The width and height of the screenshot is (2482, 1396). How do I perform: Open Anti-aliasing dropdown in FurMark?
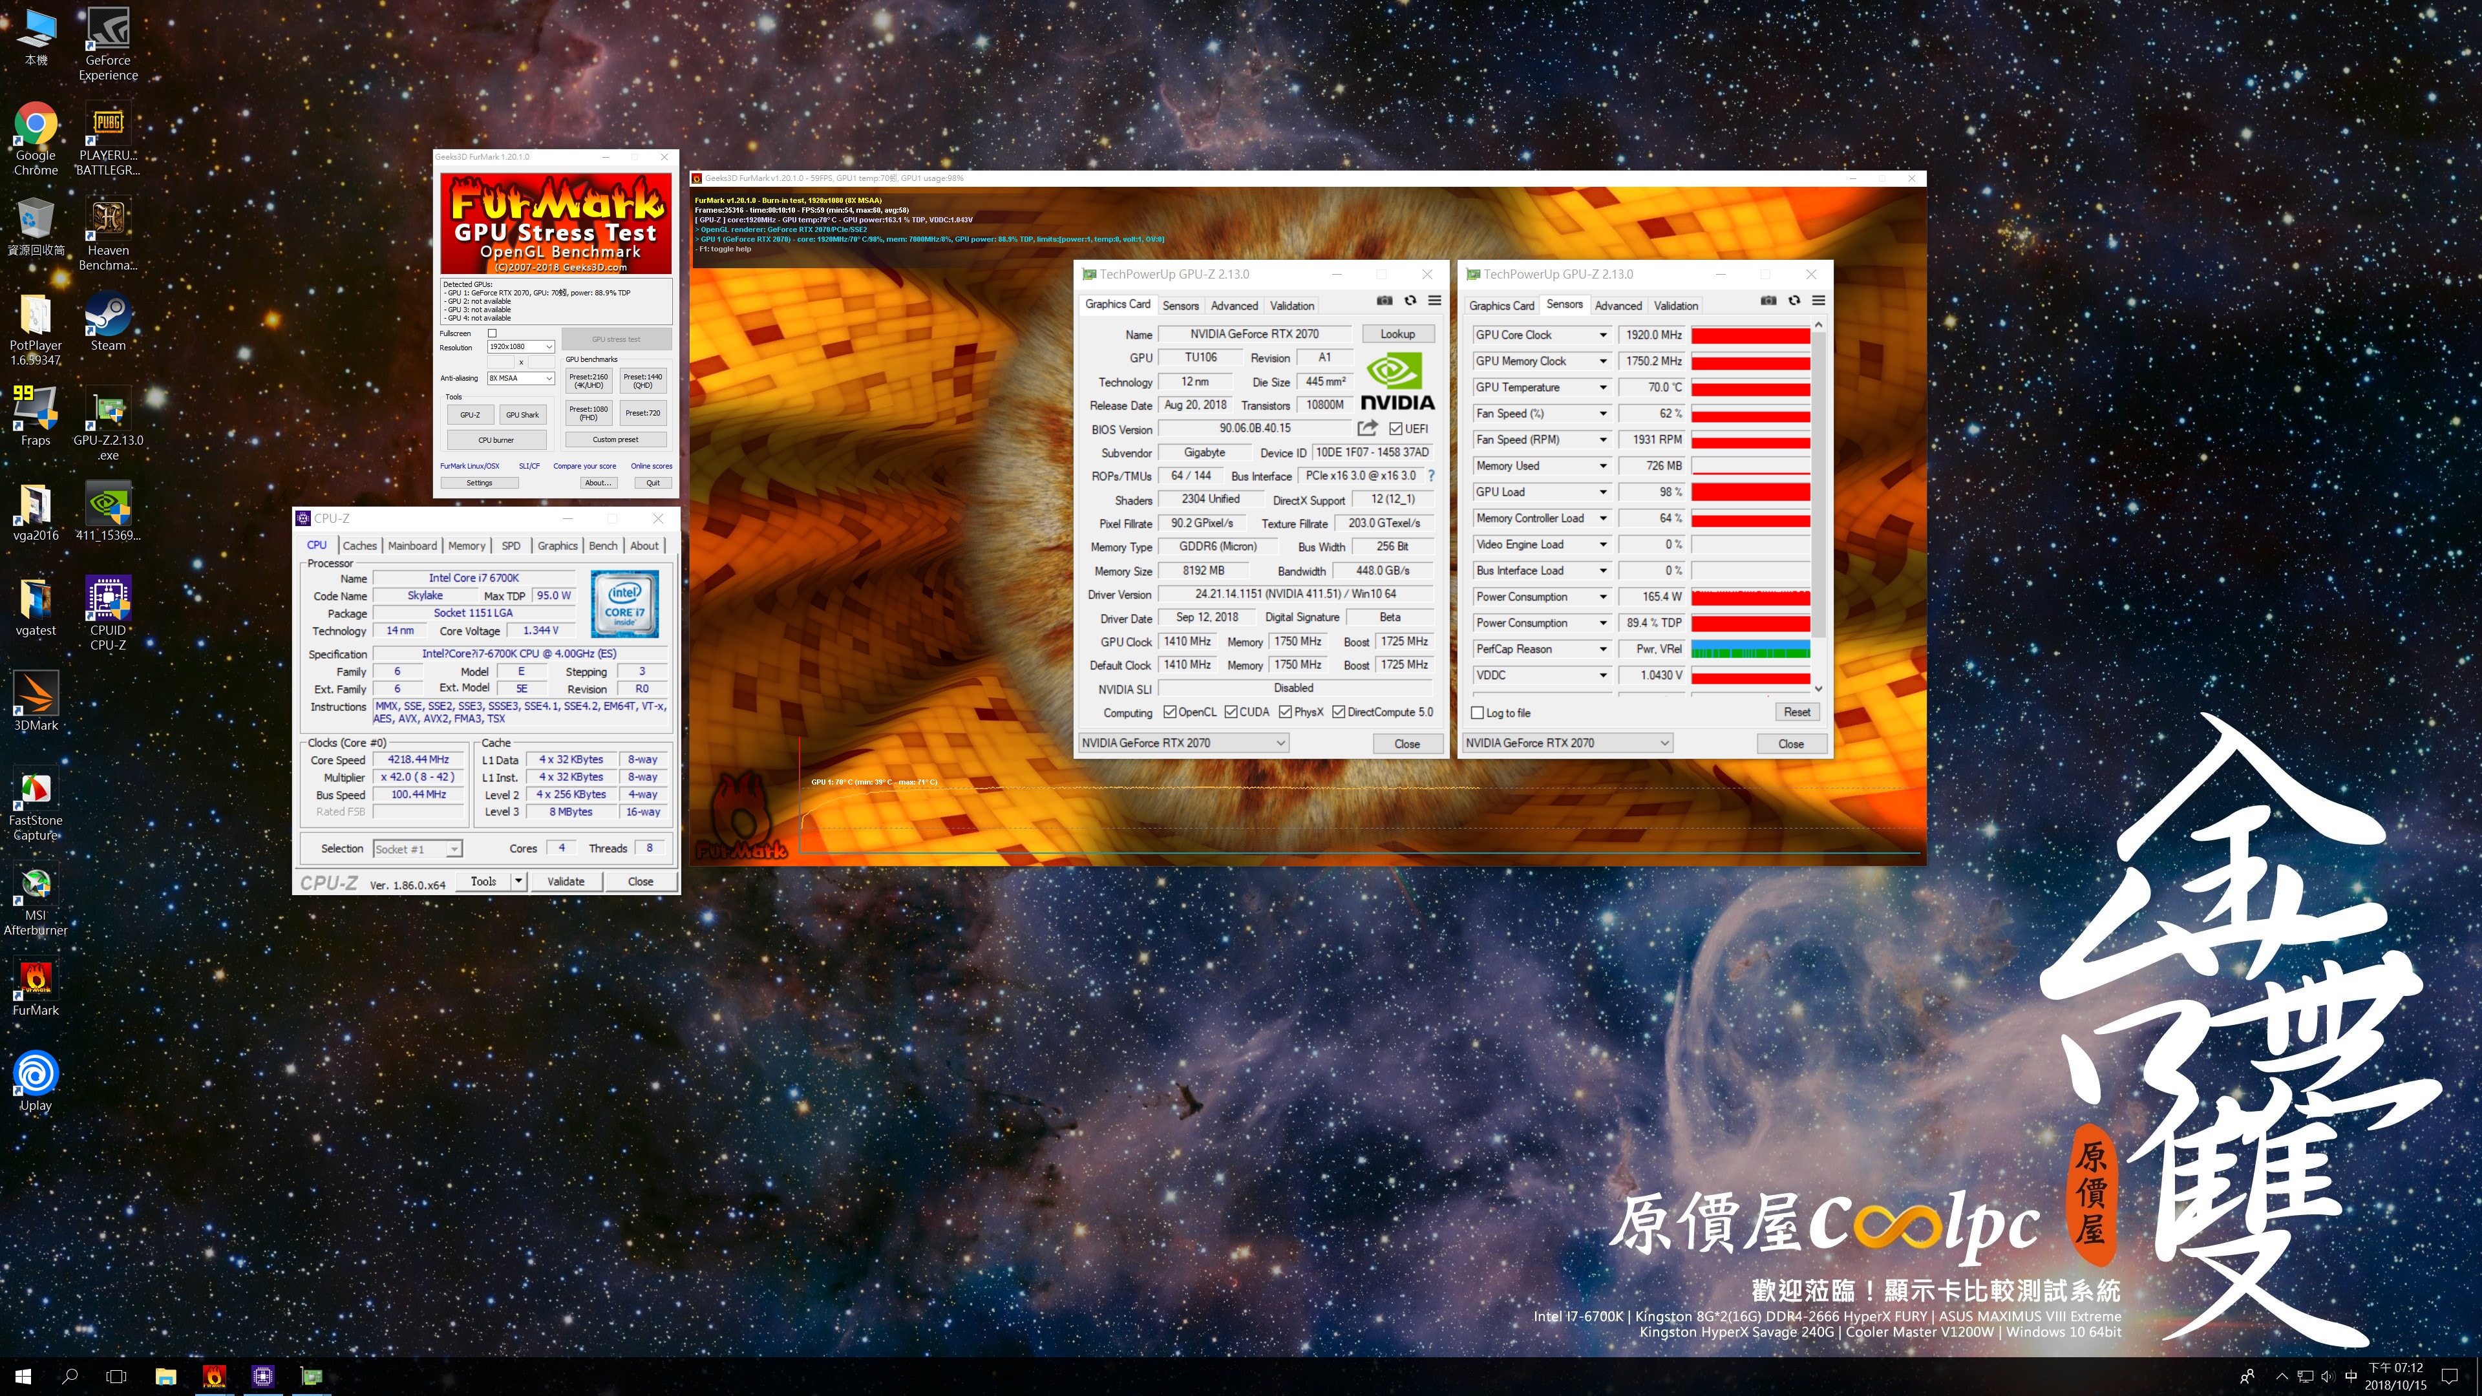click(x=520, y=377)
